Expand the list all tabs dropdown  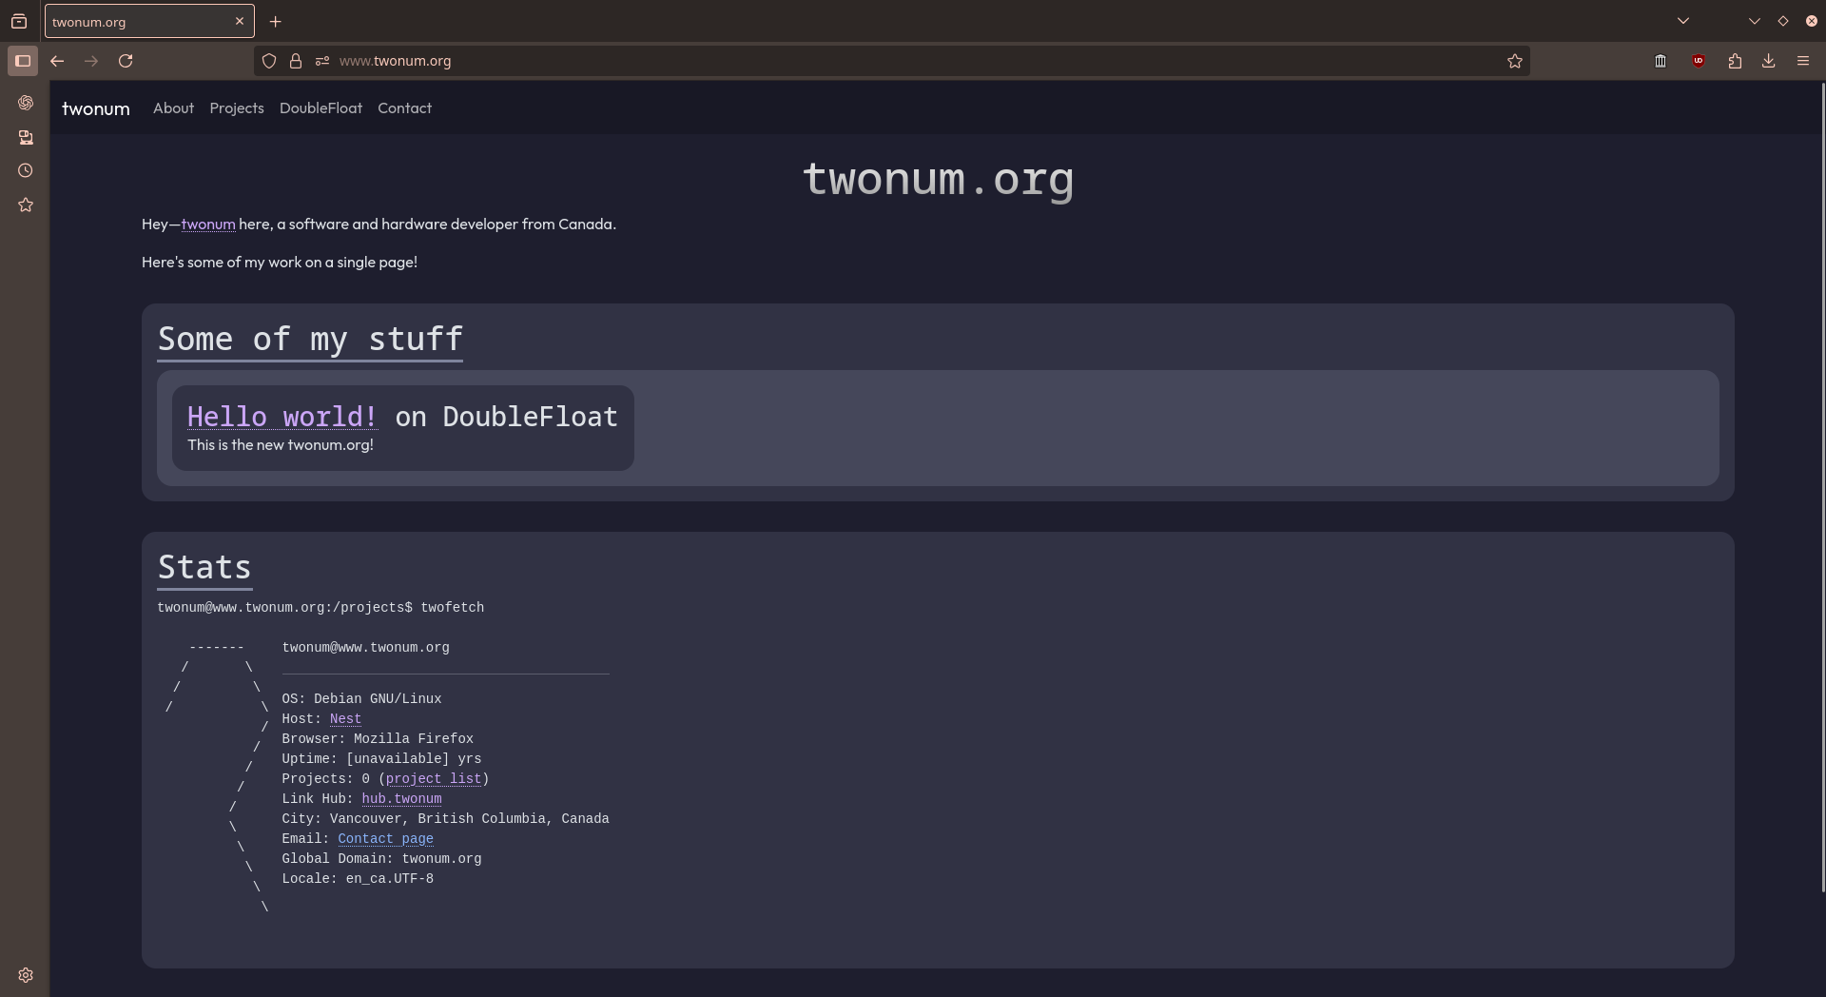click(1683, 21)
